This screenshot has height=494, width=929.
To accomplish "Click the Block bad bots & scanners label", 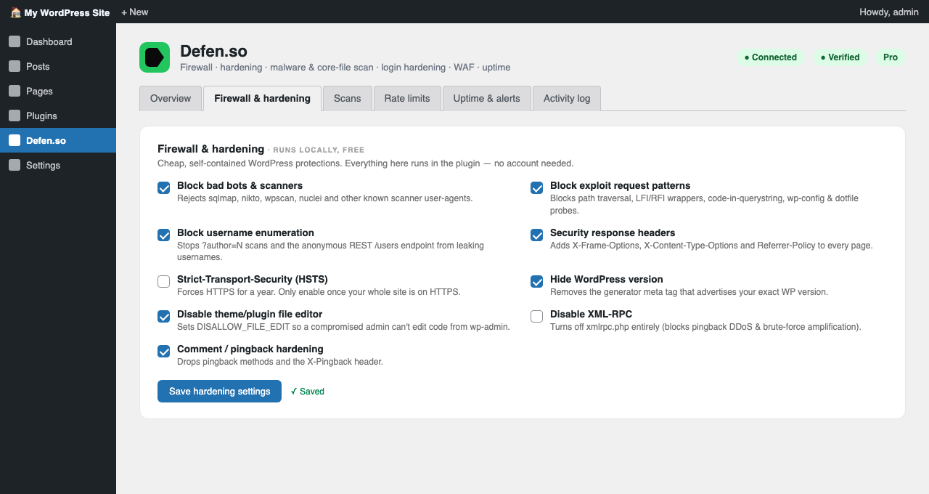I will click(240, 186).
